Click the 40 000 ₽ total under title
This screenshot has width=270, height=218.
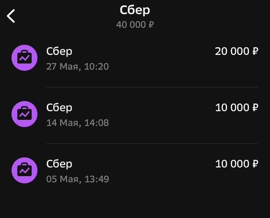click(135, 25)
